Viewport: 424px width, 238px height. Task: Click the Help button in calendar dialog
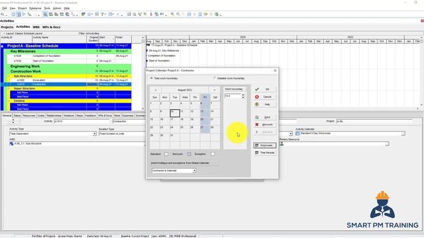tap(265, 104)
